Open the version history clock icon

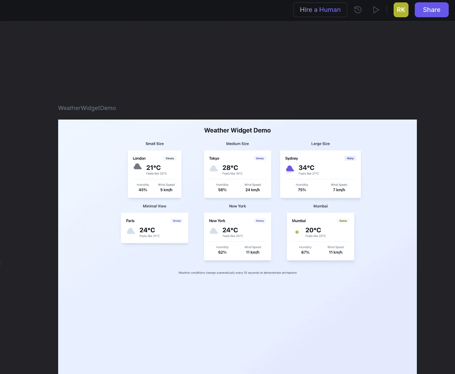[x=358, y=10]
